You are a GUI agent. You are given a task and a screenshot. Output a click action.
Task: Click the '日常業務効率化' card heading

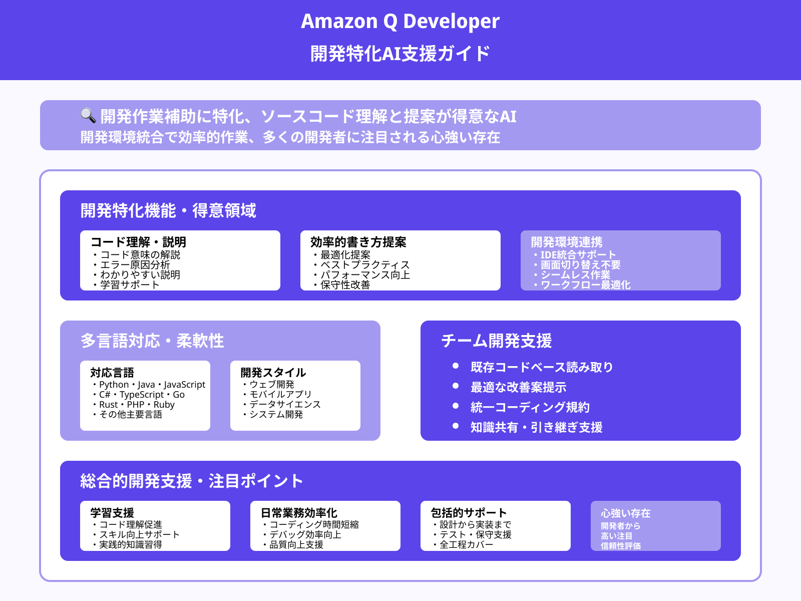point(299,513)
